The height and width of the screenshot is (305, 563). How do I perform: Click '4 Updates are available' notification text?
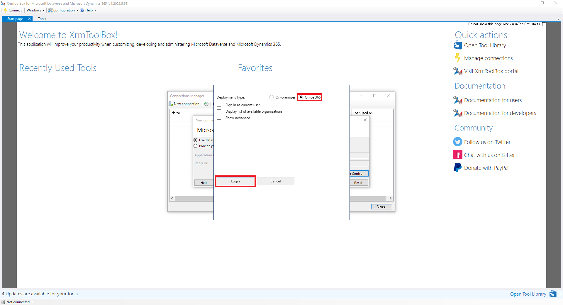click(x=40, y=294)
